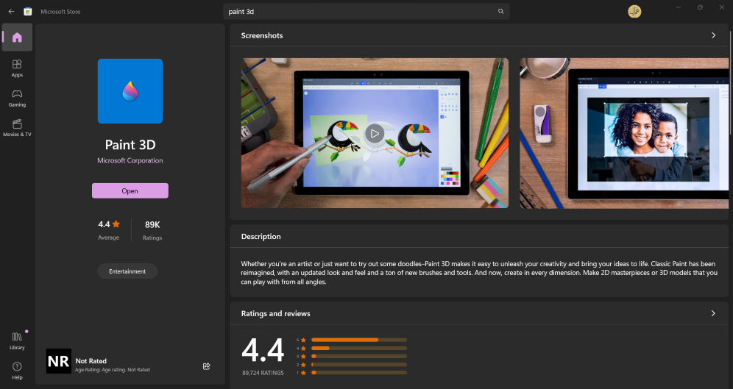Open the Gaming section
733x389 pixels.
coord(18,98)
